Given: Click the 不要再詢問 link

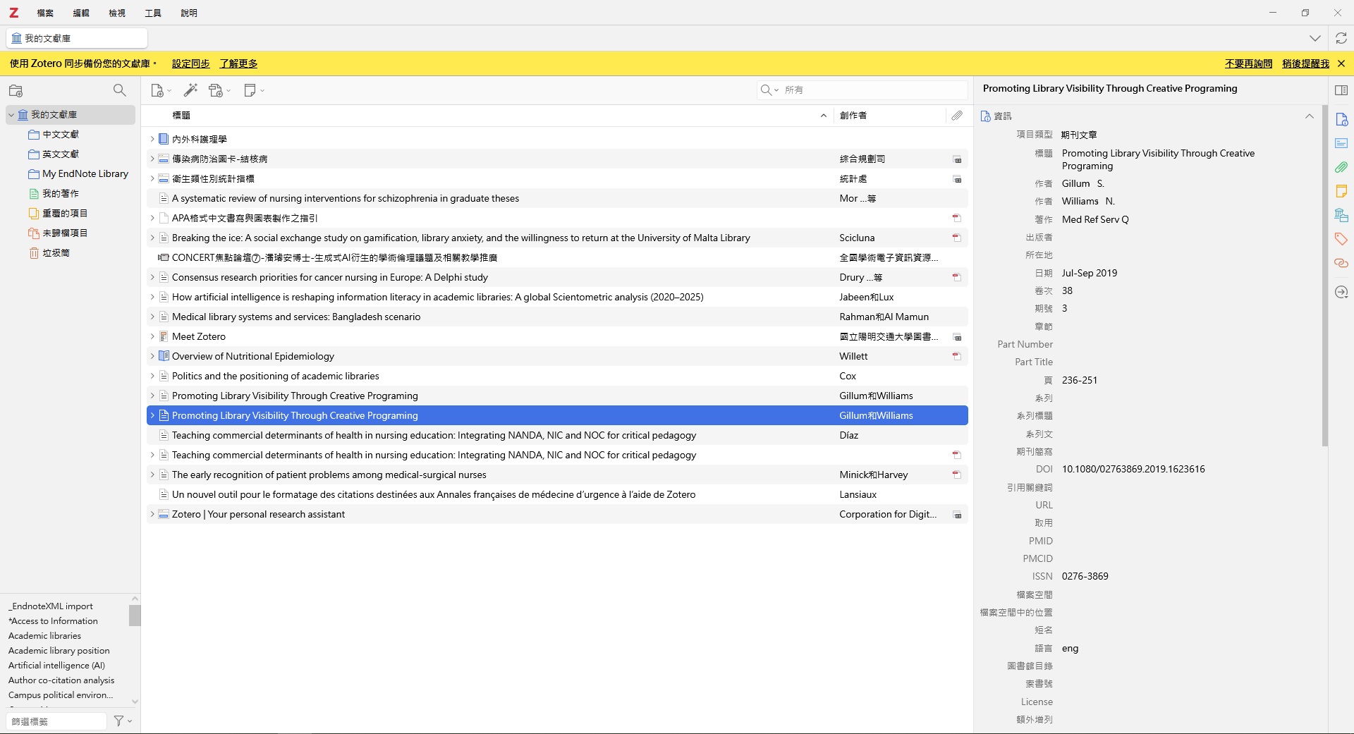Looking at the screenshot, I should [1248, 63].
